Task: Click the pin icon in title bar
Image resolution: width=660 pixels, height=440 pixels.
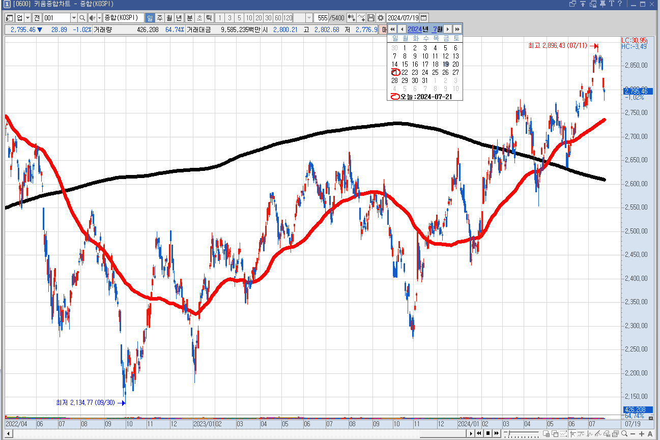Action: (602, 4)
